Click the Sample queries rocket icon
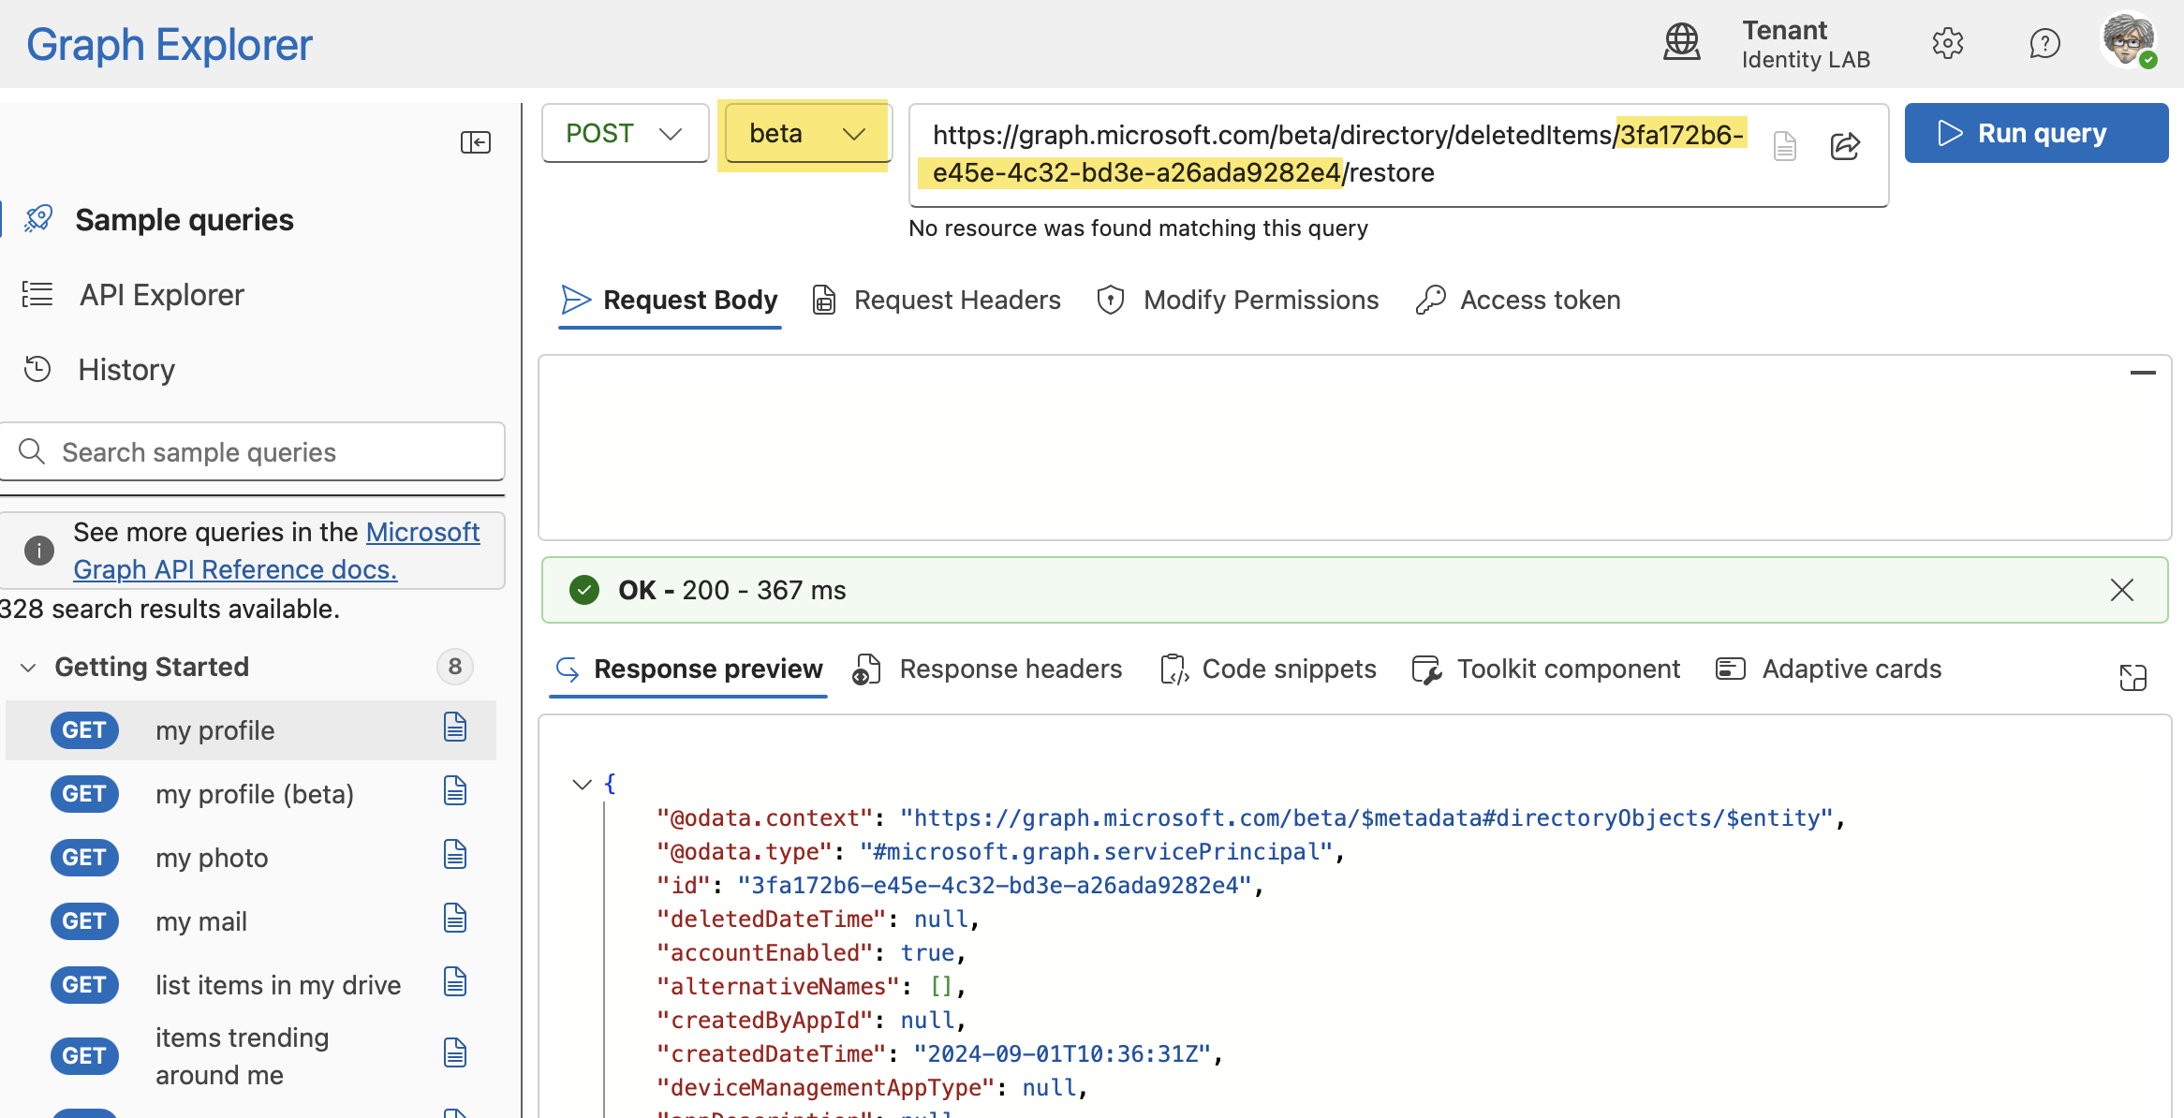 tap(38, 219)
